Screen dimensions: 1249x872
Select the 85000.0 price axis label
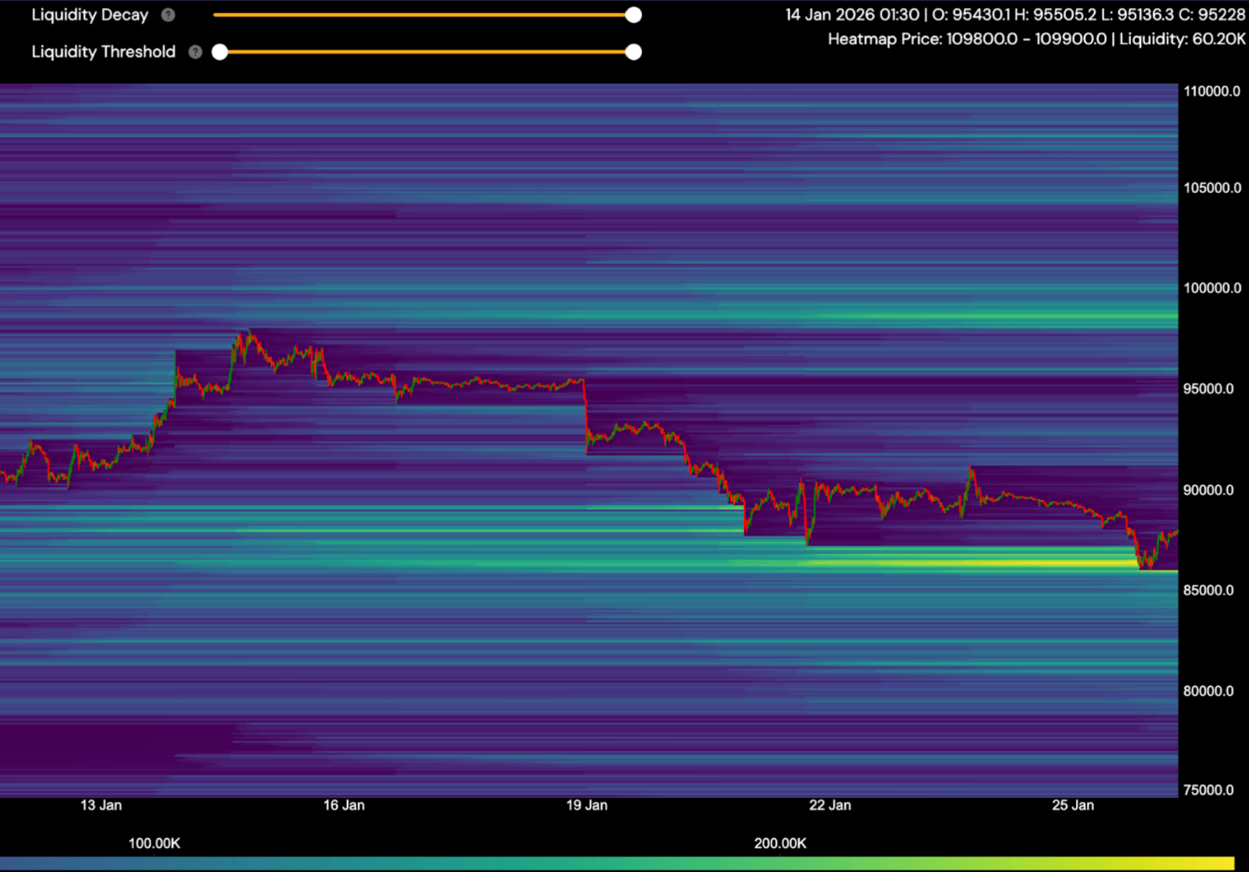pyautogui.click(x=1209, y=590)
